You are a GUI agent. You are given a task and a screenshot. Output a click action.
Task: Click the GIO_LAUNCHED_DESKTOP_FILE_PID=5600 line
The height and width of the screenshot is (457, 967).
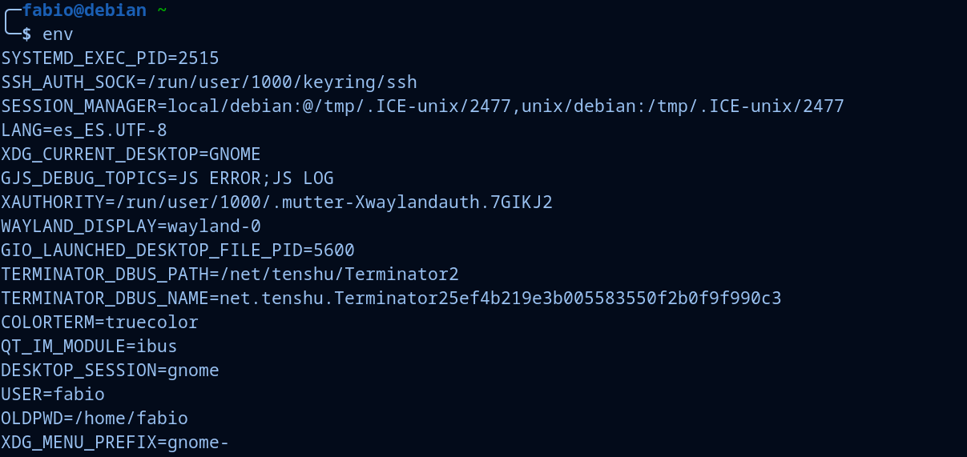pyautogui.click(x=178, y=251)
